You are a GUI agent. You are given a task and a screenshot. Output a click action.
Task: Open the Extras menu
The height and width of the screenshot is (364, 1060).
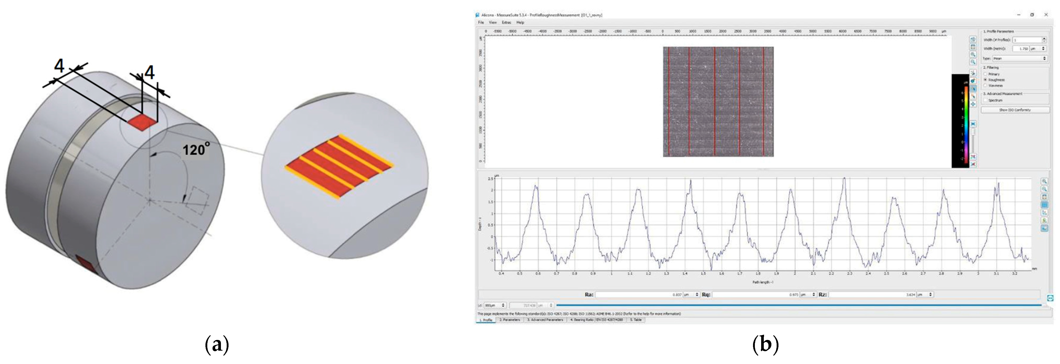coord(506,23)
